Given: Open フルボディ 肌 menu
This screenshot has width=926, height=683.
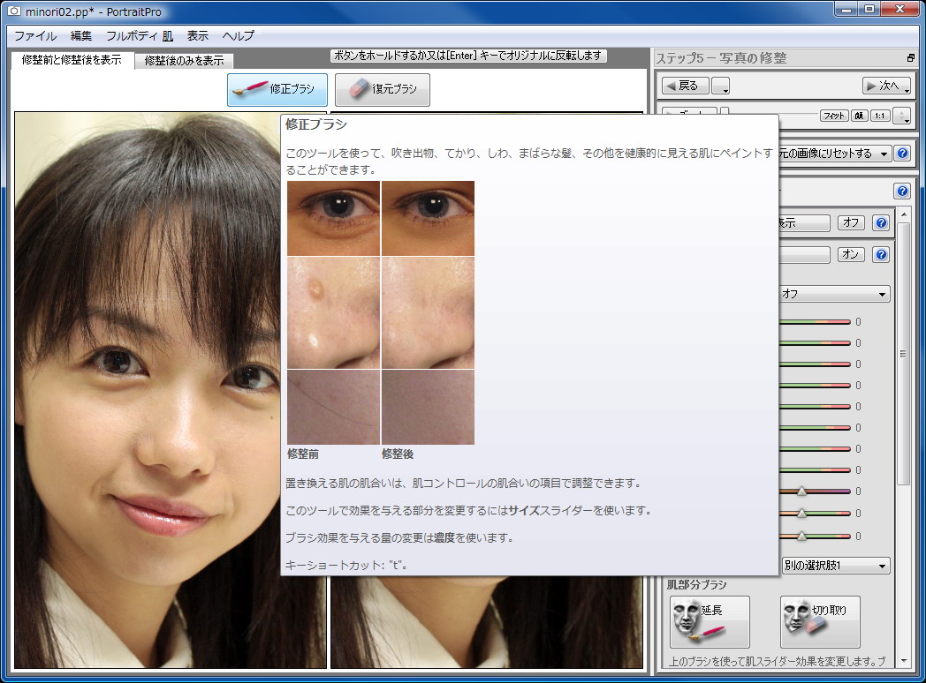Looking at the screenshot, I should [x=140, y=36].
